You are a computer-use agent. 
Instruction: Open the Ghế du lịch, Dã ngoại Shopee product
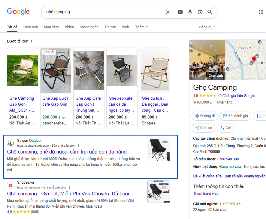click(x=155, y=104)
